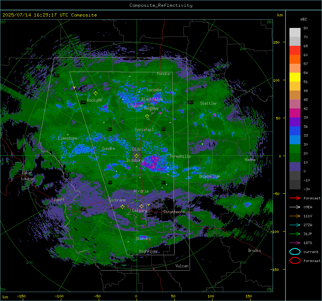Click the Strathmore label
This screenshot has width=322, height=301.
[174, 212]
